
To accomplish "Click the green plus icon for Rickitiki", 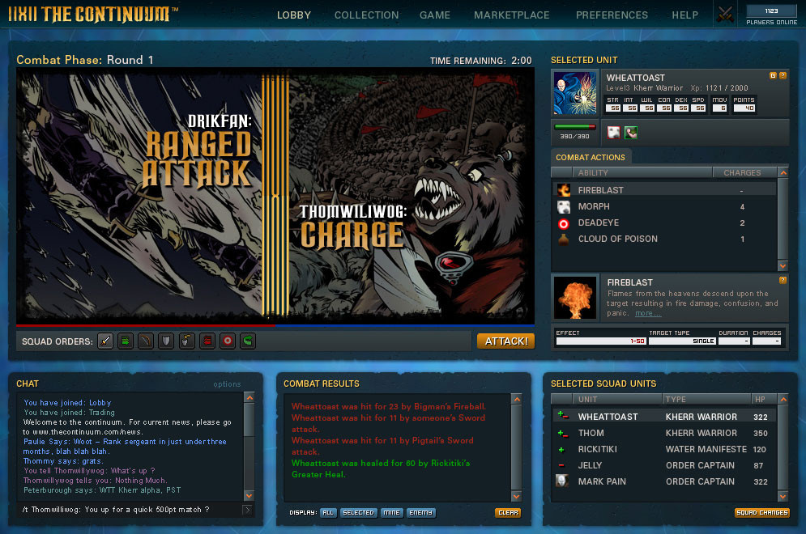I will point(561,450).
